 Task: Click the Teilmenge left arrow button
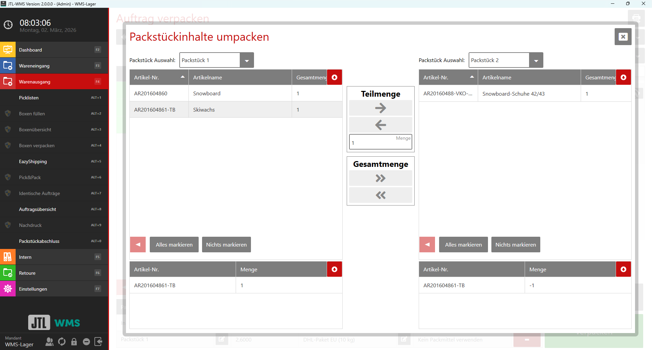pyautogui.click(x=380, y=125)
